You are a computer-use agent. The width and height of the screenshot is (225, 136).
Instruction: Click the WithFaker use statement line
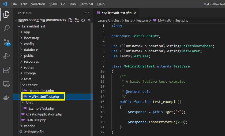pos(156,51)
